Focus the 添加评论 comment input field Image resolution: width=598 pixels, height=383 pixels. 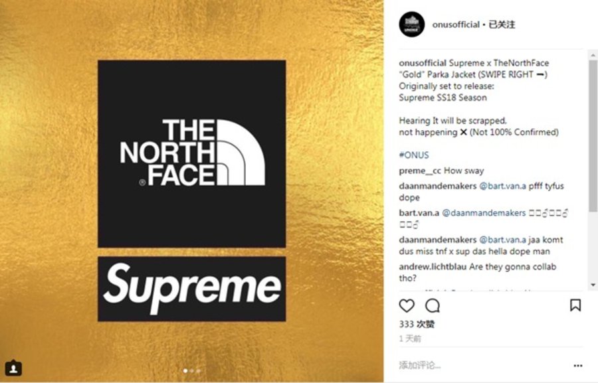478,365
